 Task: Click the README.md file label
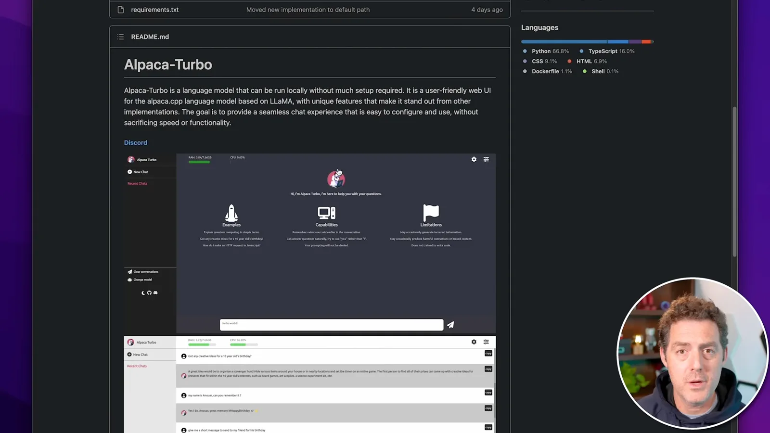[x=150, y=37]
